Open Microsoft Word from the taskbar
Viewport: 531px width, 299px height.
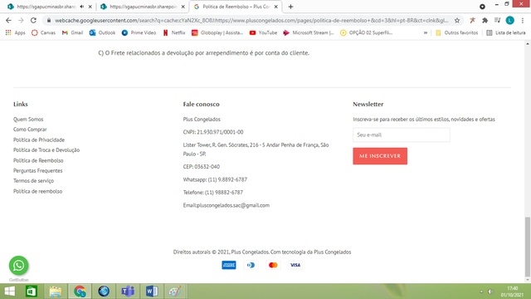pos(152,292)
